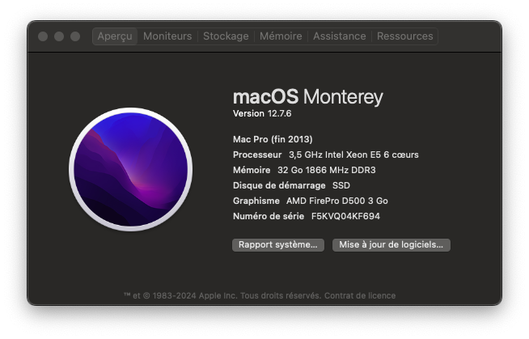This screenshot has width=529, height=339.
Task: Switch to the Assistance tab
Action: tap(340, 36)
